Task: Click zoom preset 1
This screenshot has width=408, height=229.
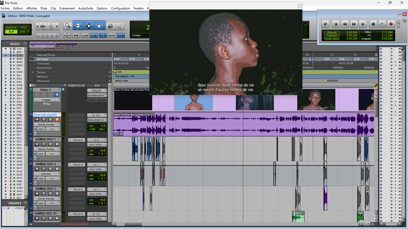Action: [38, 35]
